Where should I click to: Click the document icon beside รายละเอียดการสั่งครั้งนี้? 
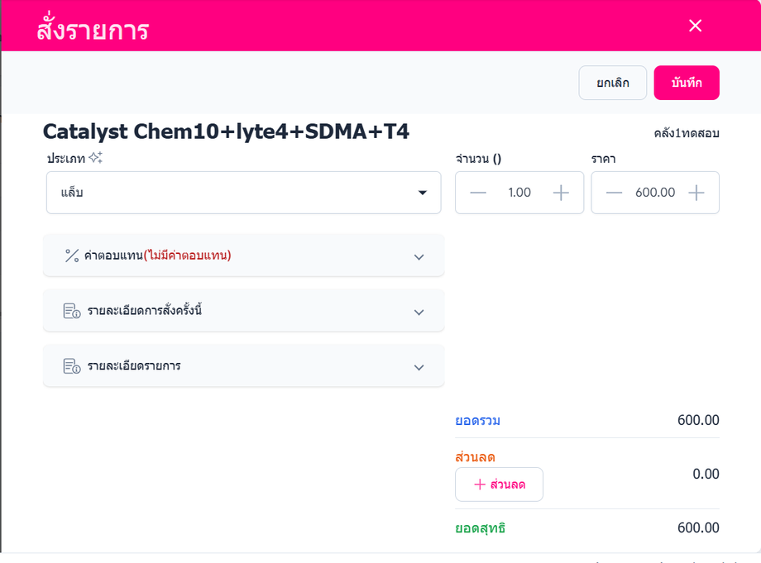click(72, 311)
